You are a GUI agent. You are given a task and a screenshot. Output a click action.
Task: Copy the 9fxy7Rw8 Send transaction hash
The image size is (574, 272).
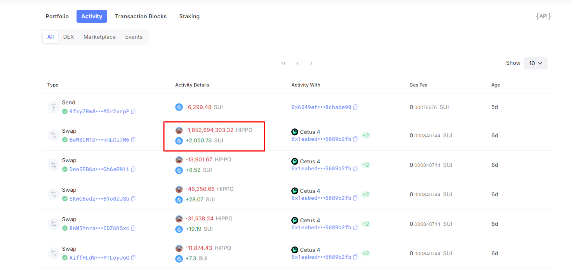tap(133, 111)
